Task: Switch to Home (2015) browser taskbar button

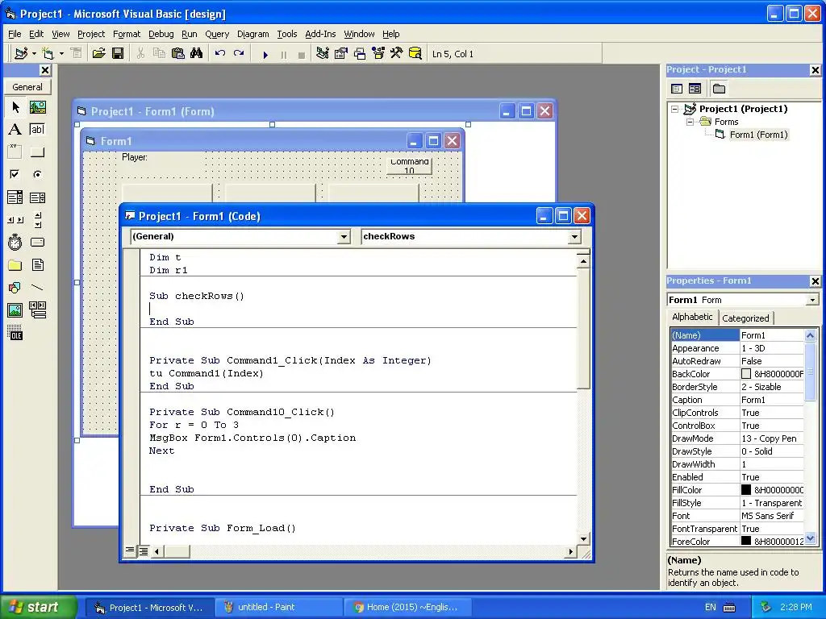Action: click(407, 608)
